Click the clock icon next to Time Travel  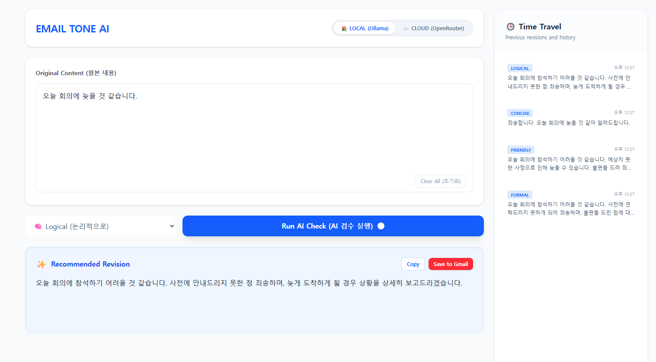coord(510,27)
